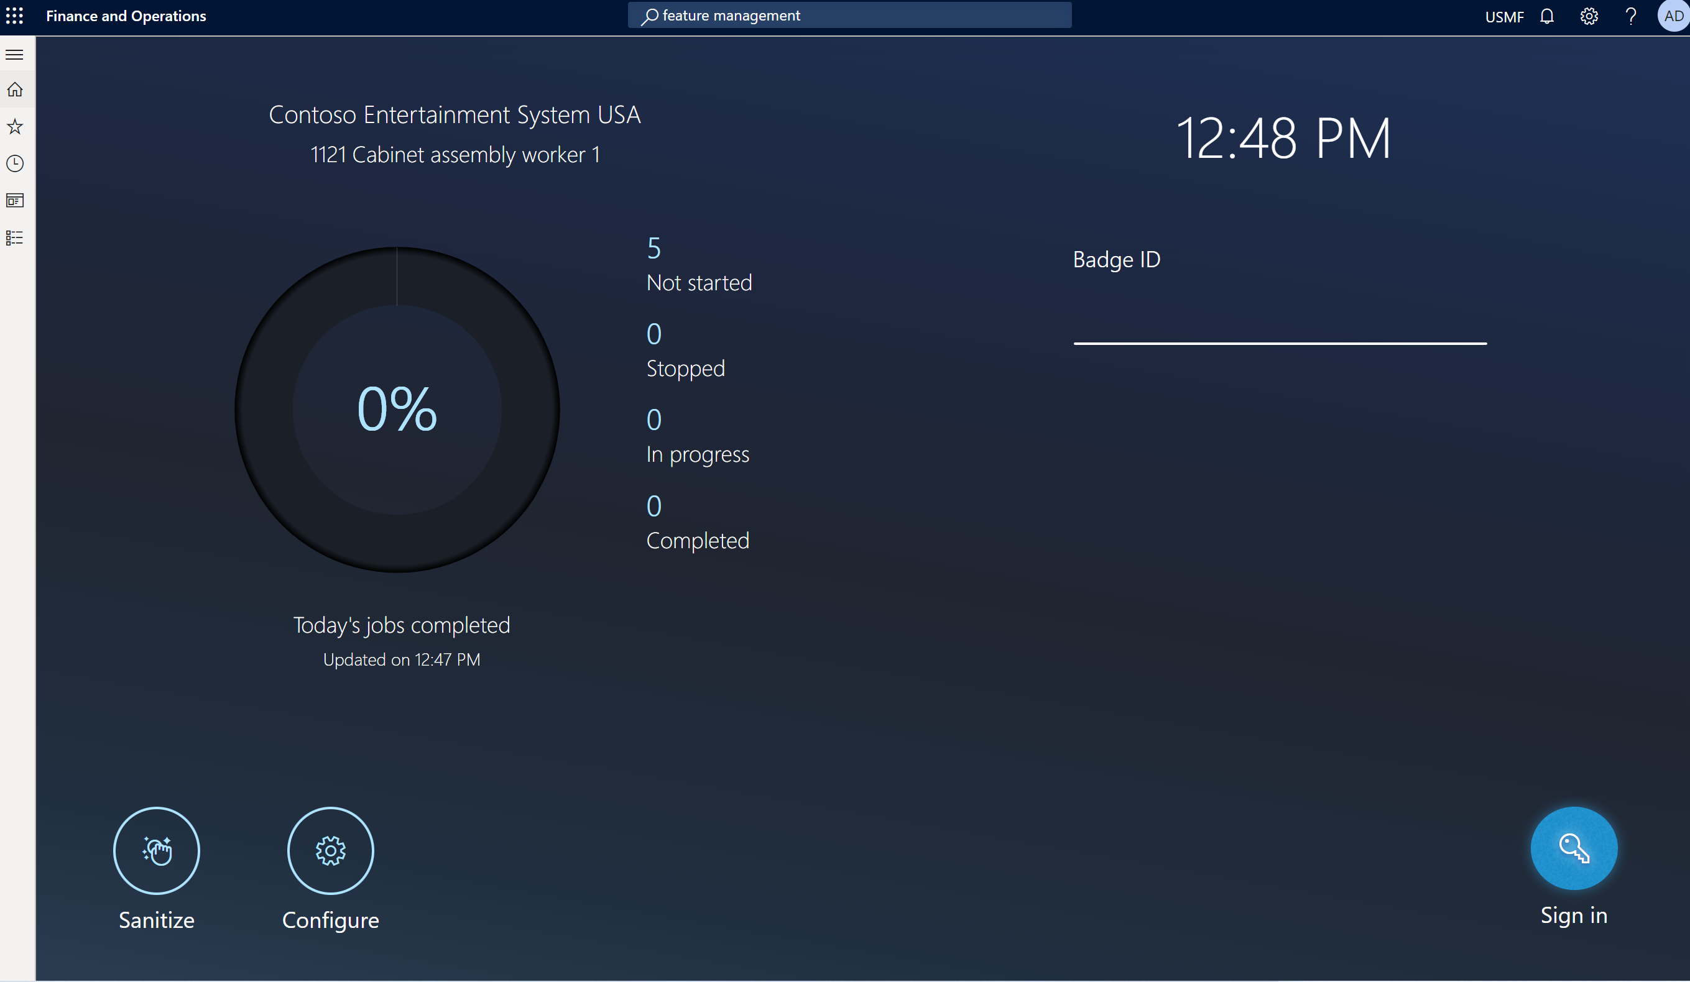
Task: Open the Configure gear button
Action: pos(330,850)
